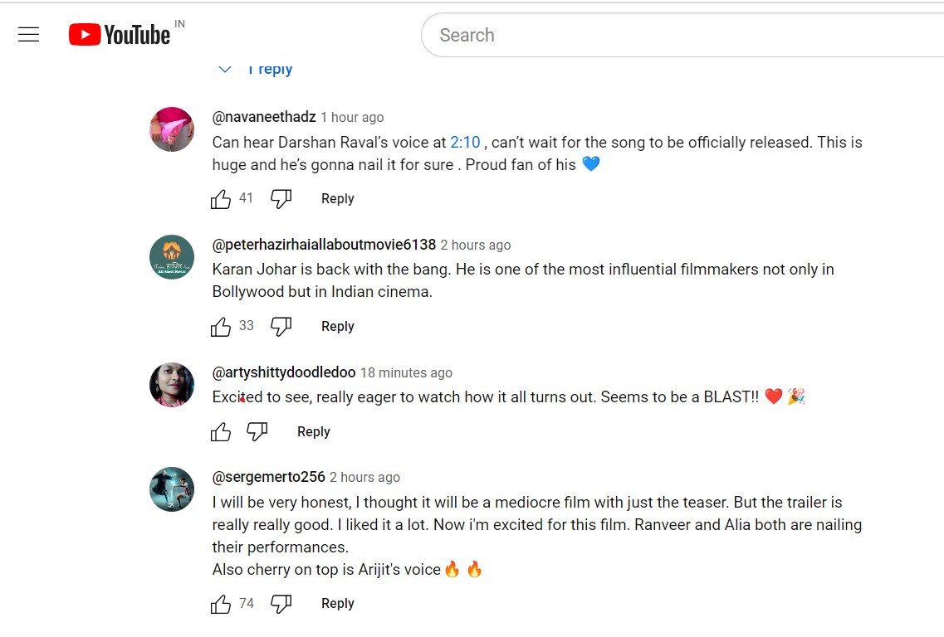944x637 pixels.
Task: Click in the YouTube Search field
Action: [x=664, y=36]
